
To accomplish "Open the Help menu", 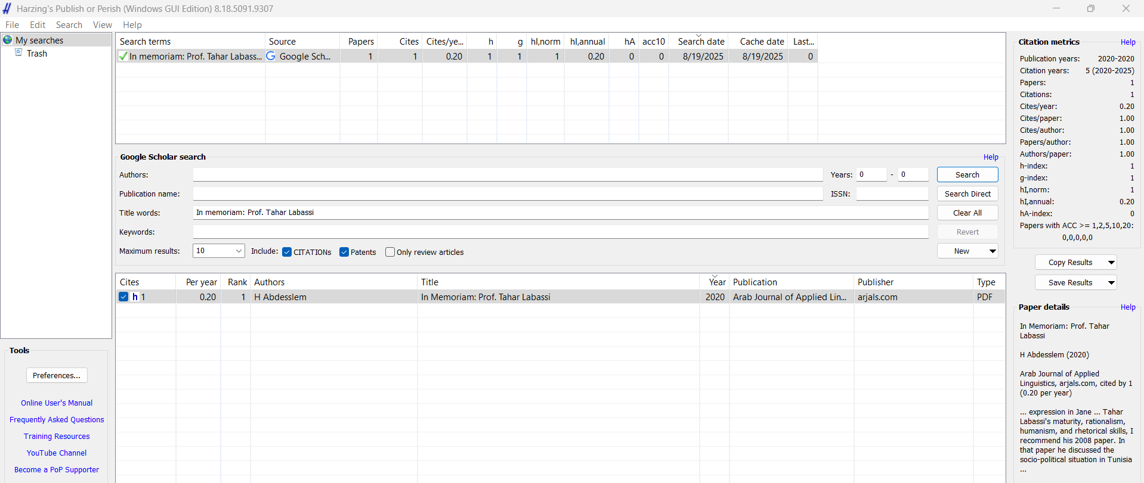I will pos(132,24).
